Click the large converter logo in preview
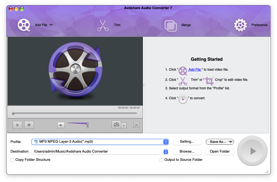Image resolution: width=277 pixels, height=182 pixels. click(76, 70)
